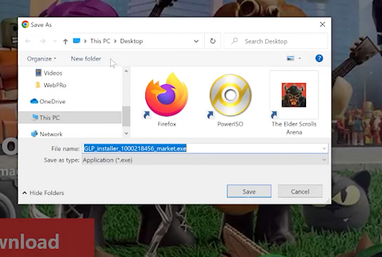
Task: Select Network in the navigation pane
Action: pyautogui.click(x=51, y=134)
